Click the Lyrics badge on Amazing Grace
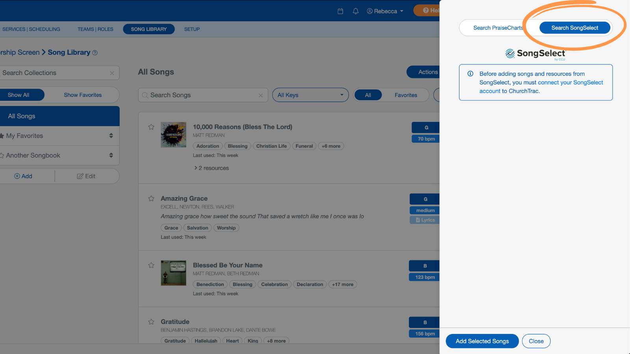This screenshot has height=354, width=630. 425,220
